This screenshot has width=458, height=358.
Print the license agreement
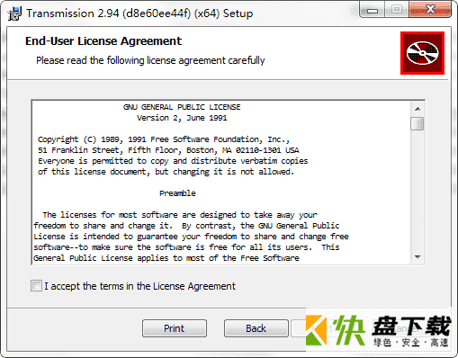click(175, 328)
